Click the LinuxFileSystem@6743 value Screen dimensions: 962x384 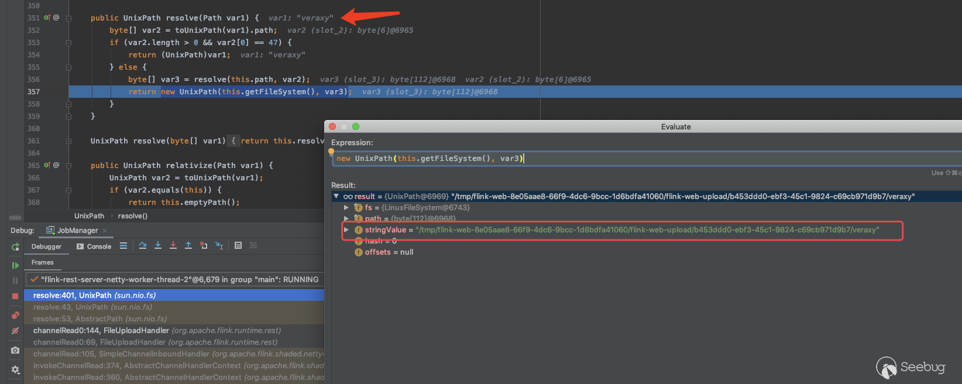425,208
